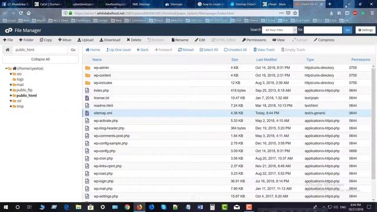This screenshot has width=377, height=212.
Task: Click the home icon beside path field
Action: (x=8, y=49)
